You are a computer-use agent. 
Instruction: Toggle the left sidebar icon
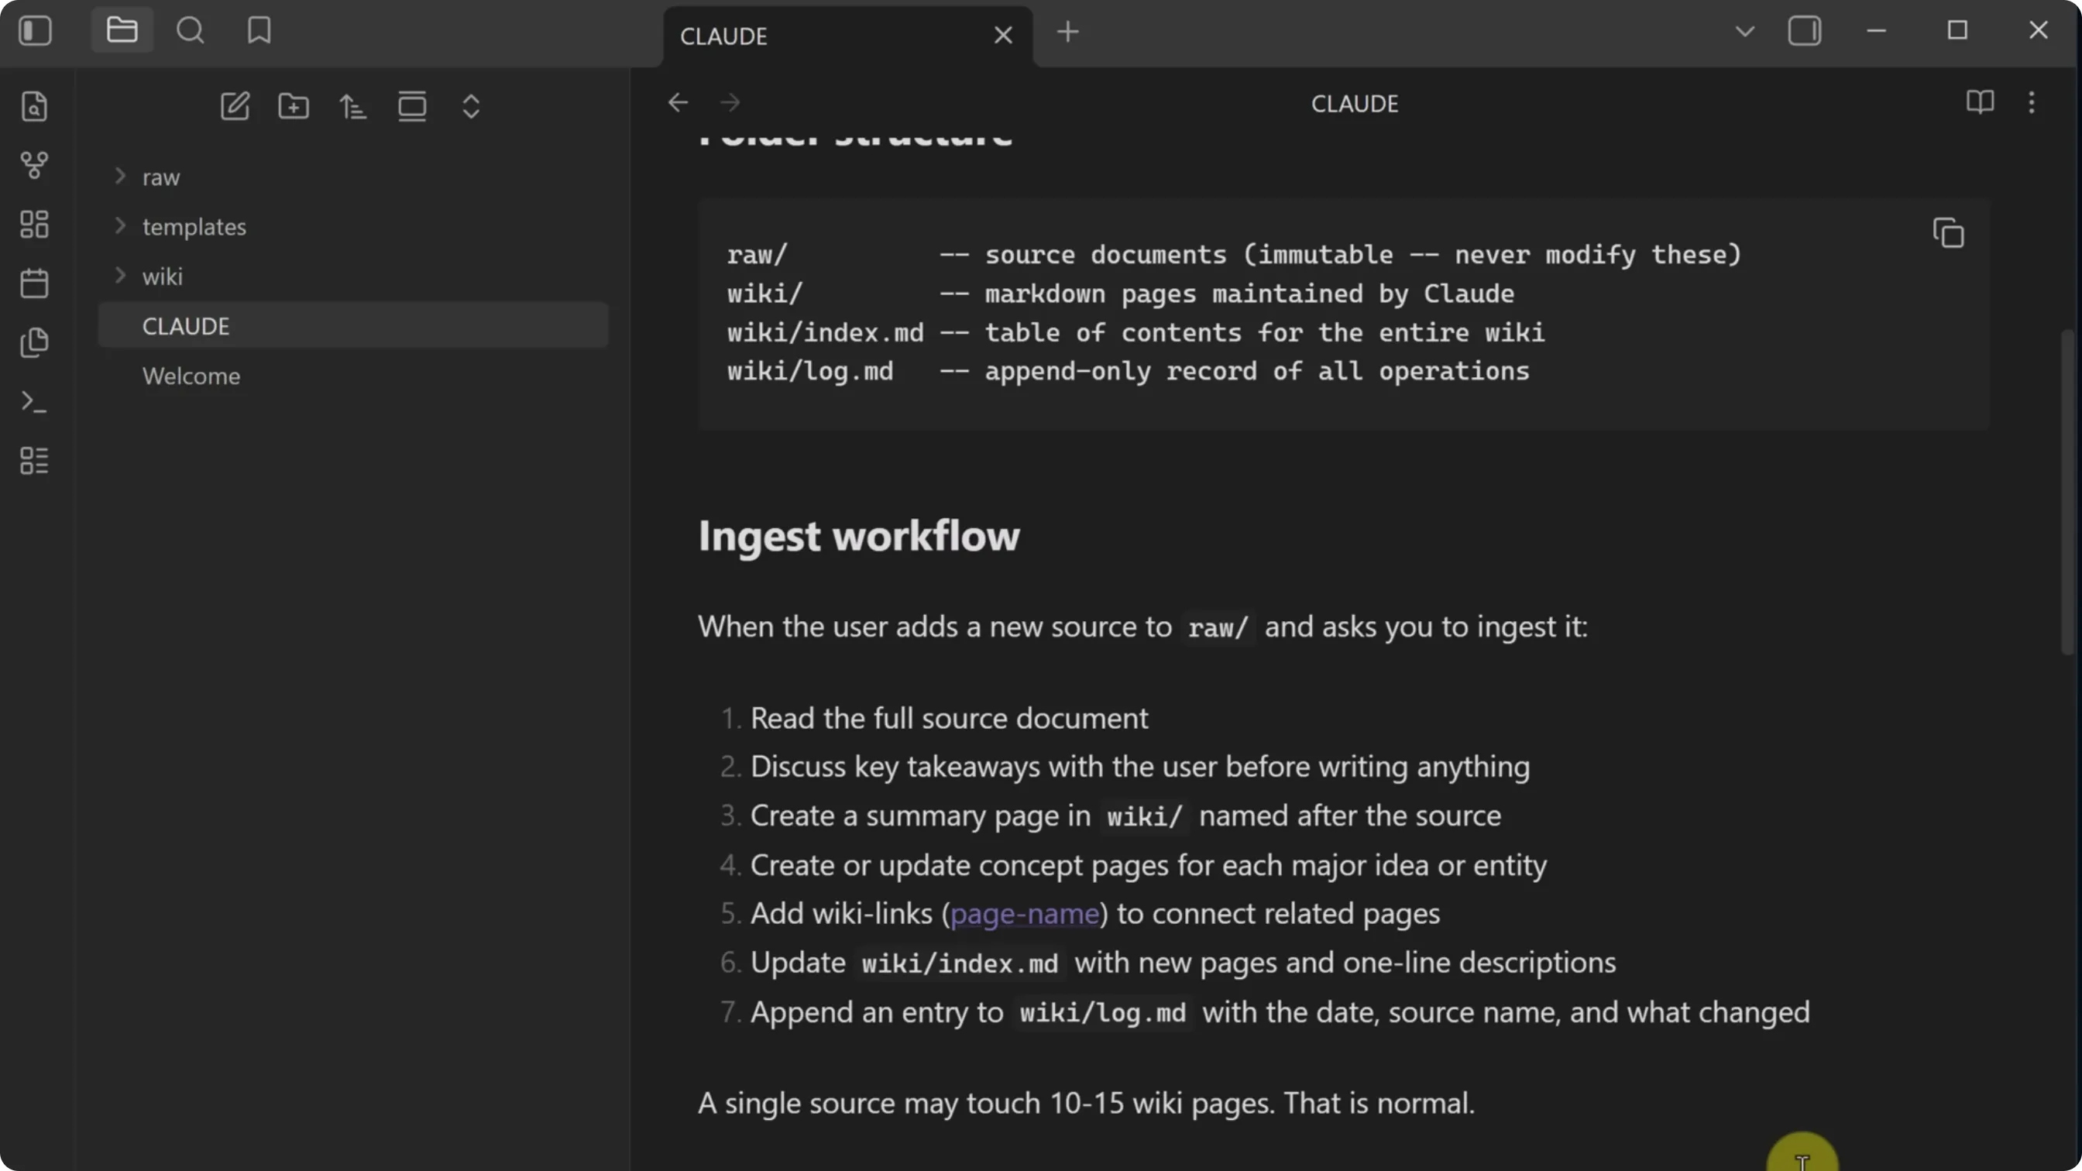tap(35, 31)
